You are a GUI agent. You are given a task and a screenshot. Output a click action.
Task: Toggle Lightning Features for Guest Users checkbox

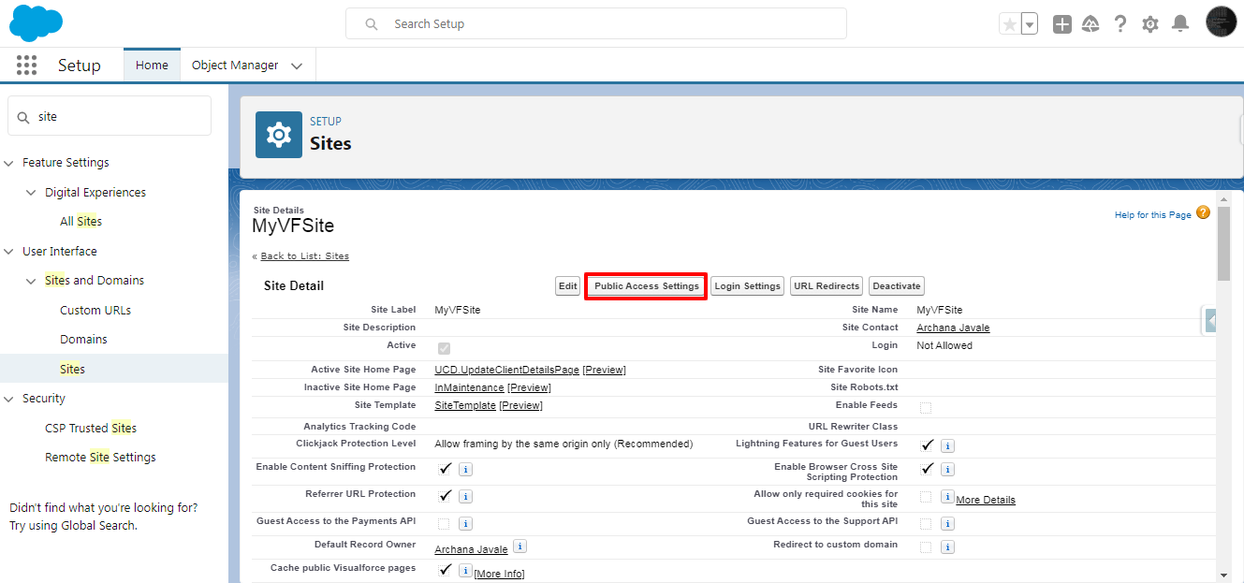927,445
